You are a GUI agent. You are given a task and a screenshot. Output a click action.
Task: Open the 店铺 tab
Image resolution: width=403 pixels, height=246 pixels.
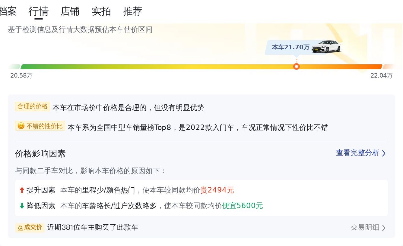coord(70,11)
